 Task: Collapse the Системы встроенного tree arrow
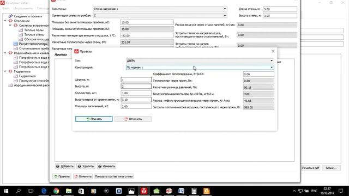(10, 26)
